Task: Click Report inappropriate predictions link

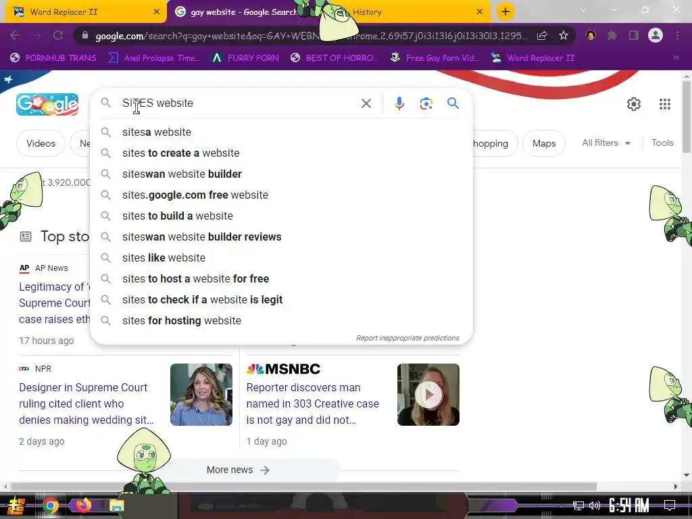Action: (407, 338)
